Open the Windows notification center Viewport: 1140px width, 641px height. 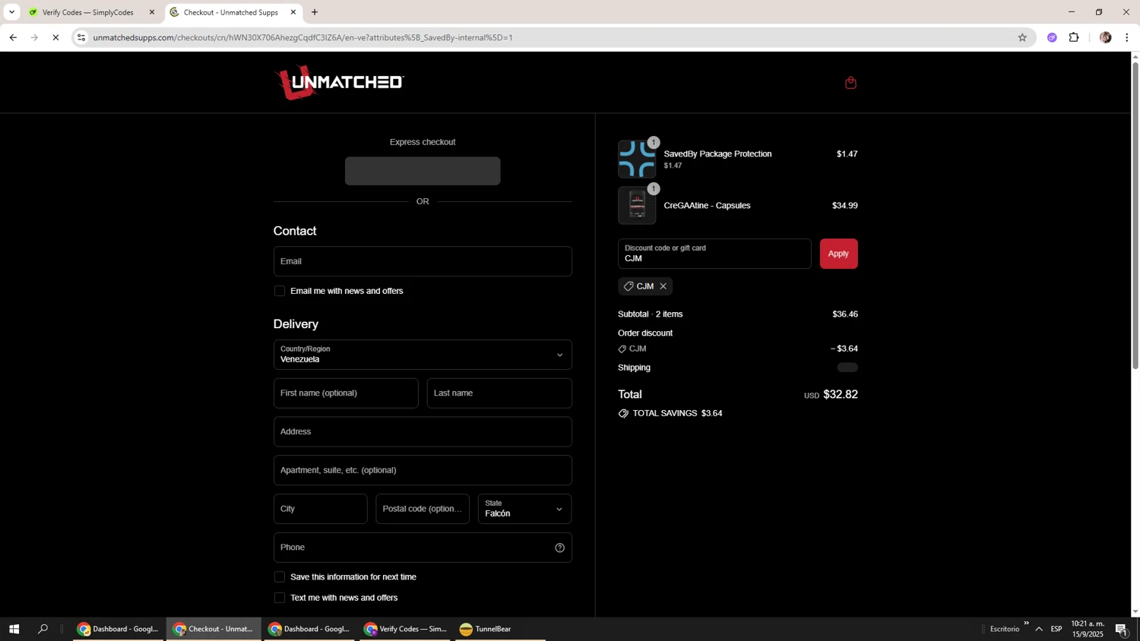1121,629
